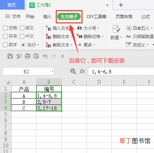Click the 删除文本 icon
The height and width of the screenshot is (153, 154).
tap(48, 36)
